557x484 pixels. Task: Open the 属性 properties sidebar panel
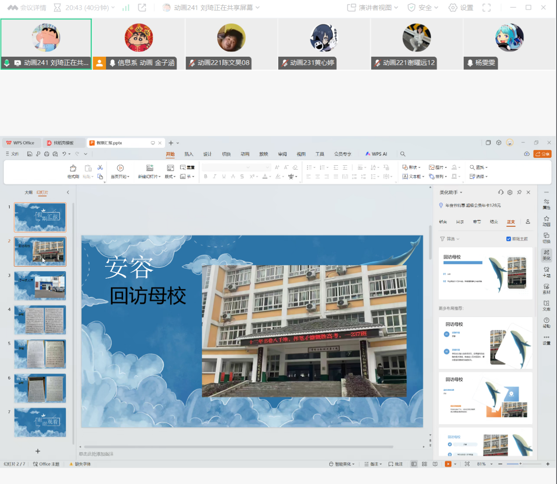point(546,204)
